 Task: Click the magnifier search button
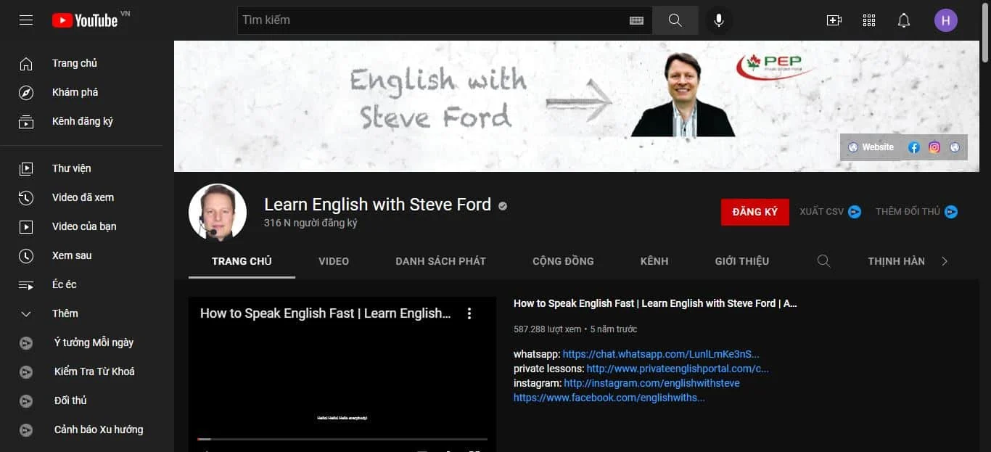(675, 20)
